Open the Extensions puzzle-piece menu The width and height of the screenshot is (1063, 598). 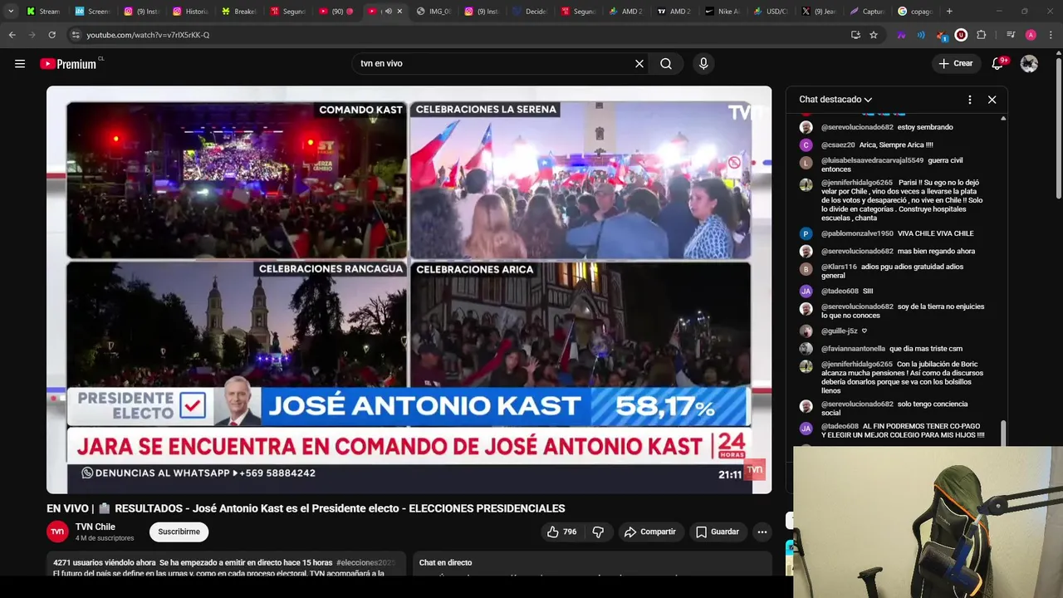coord(981,35)
